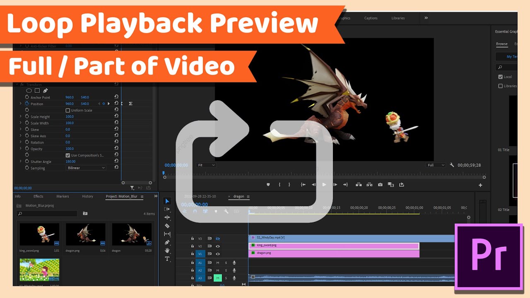Hide the V1 track output eye

218,254
